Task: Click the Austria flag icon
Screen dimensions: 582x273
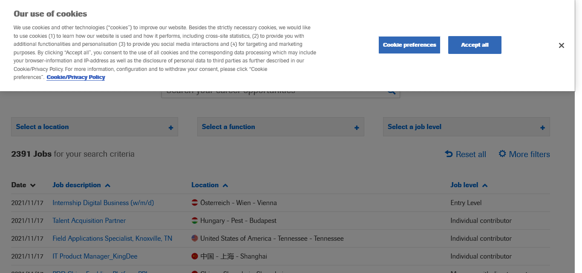Action: coord(195,203)
